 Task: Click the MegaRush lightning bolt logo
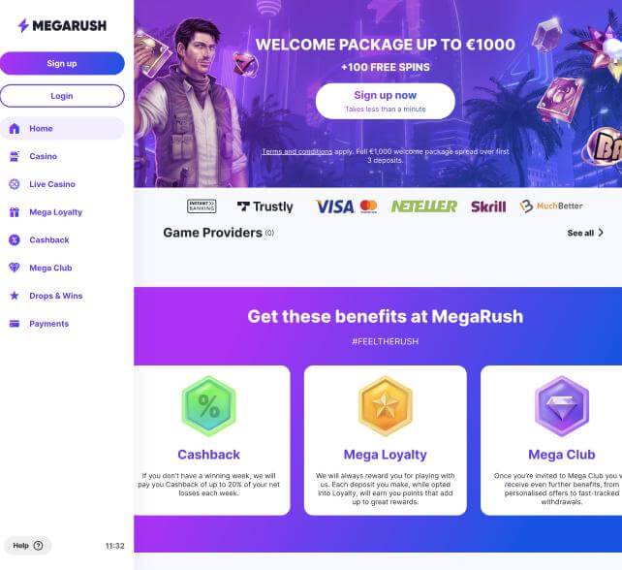[23, 25]
